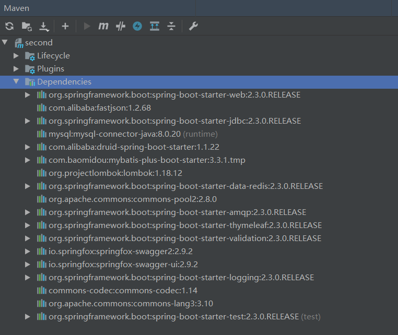Image resolution: width=398 pixels, height=335 pixels.
Task: Expand springfox-swagger2 dependency arrow
Action: click(27, 252)
